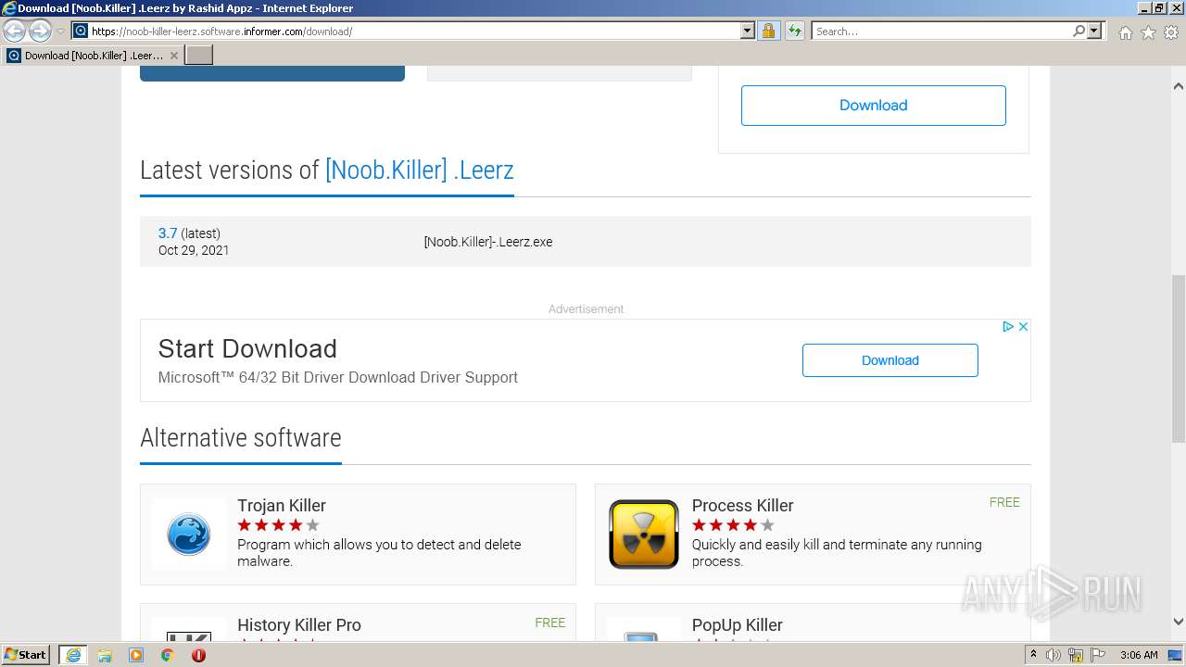Viewport: 1186px width, 667px height.
Task: Click the Start Download ad headline
Action: tap(247, 349)
